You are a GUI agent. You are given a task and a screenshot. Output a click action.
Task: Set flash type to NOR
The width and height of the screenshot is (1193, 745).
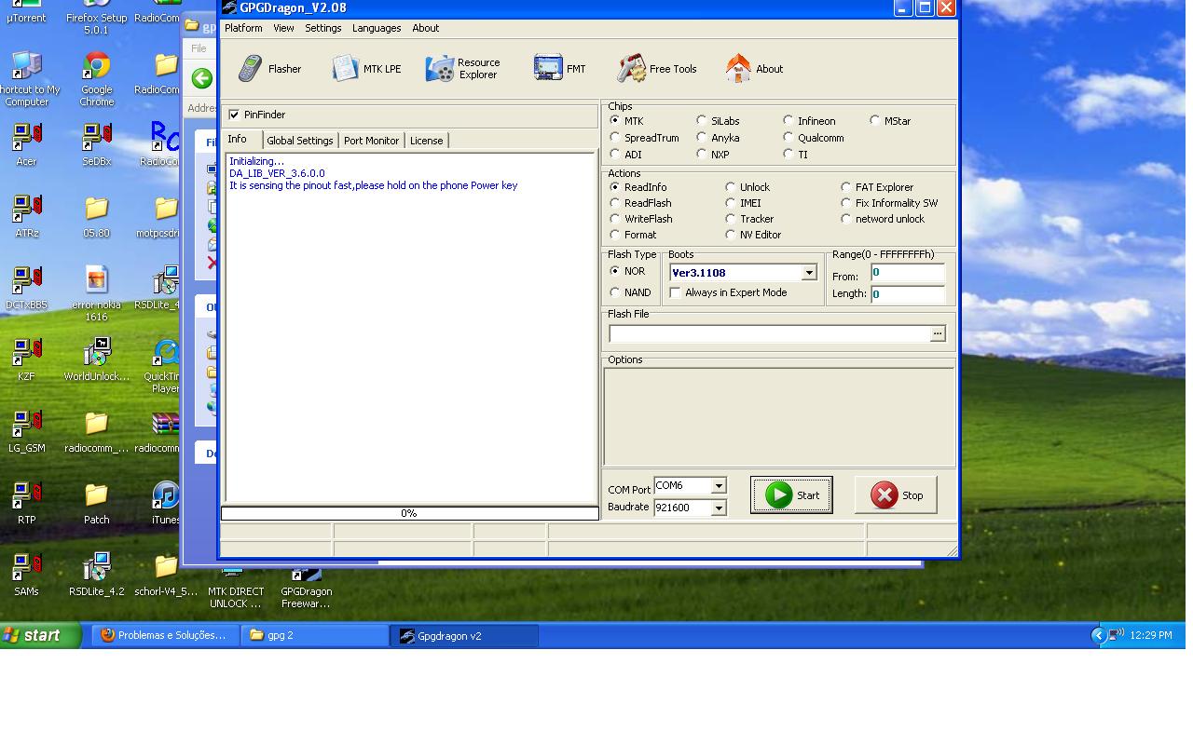coord(615,271)
